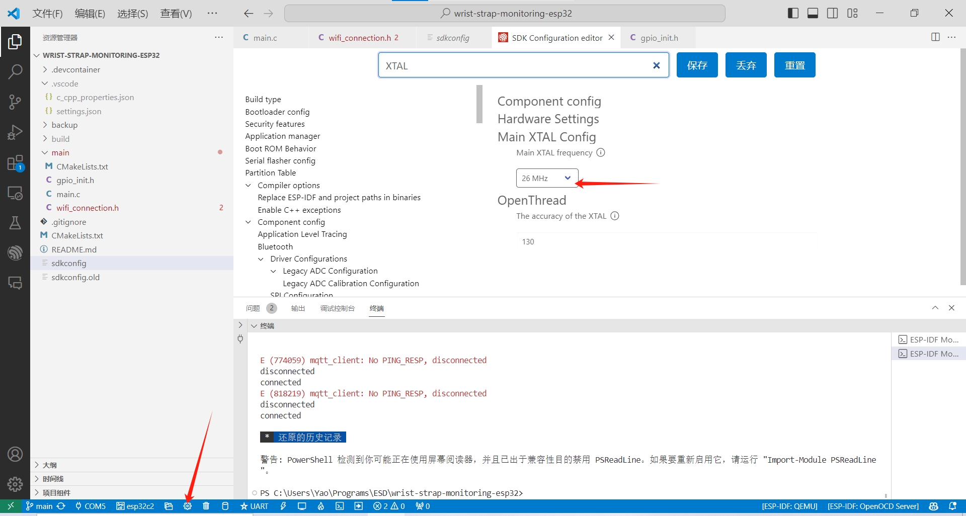The width and height of the screenshot is (966, 516).
Task: Click the accuracy of the XTAL 130 field
Action: pyautogui.click(x=667, y=241)
